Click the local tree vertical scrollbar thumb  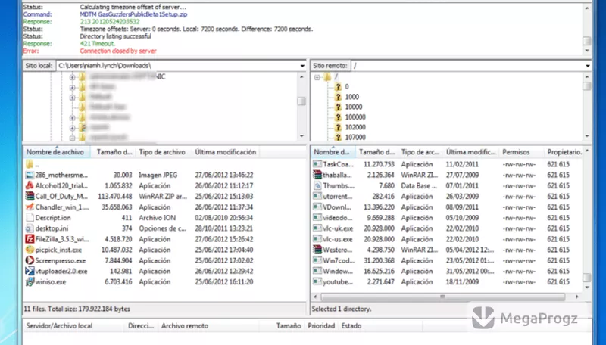(301, 101)
